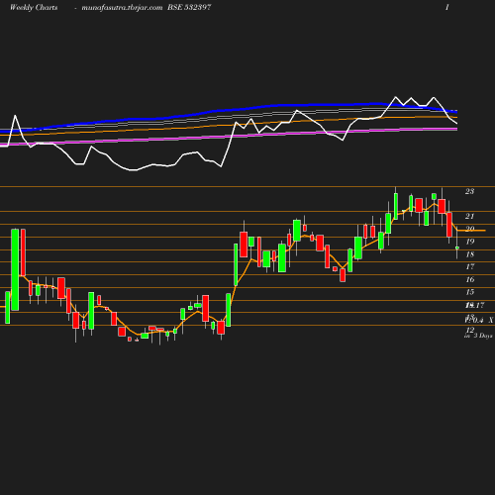
Task: Click the price axis label 16
Action: 470,279
